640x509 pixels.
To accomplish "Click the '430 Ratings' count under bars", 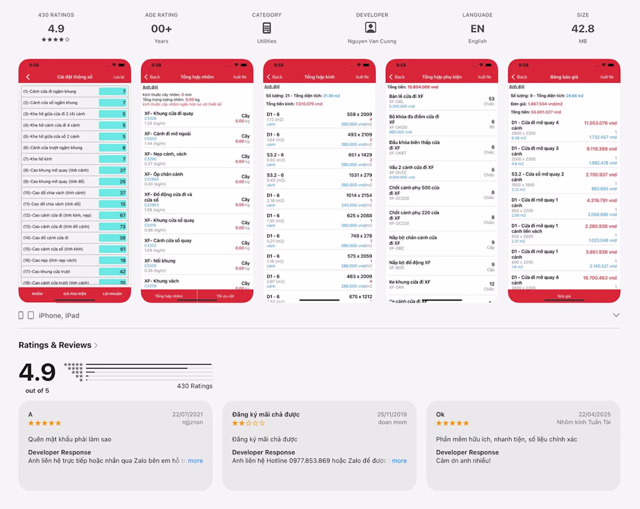I will (195, 386).
